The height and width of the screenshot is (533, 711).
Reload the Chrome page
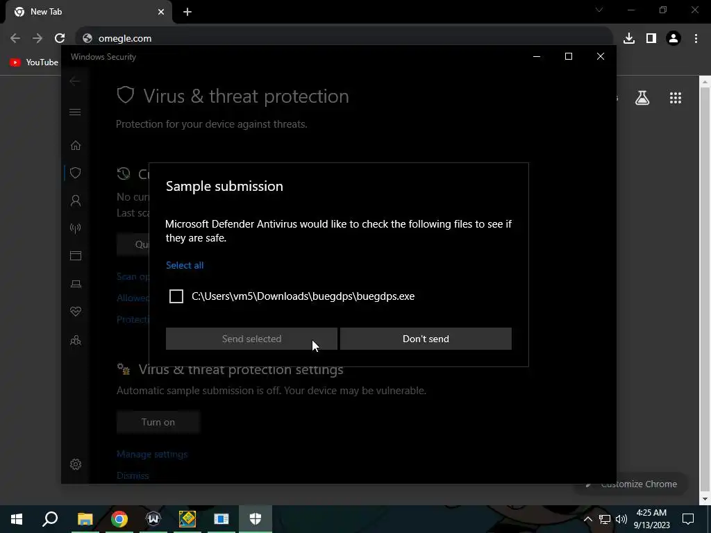[x=60, y=38]
